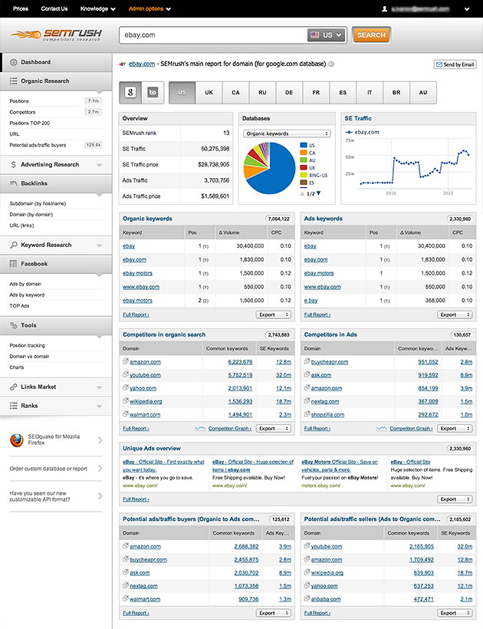Open the Unique Ads overview Export dropdown
The height and width of the screenshot is (629, 483).
pos(455,499)
